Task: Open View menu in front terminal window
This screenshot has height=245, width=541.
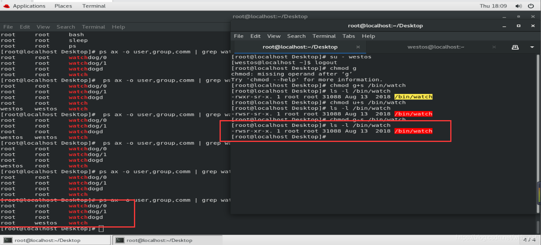Action: click(x=274, y=36)
